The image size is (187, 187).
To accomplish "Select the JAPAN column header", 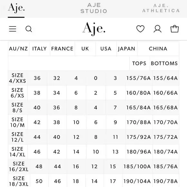I will click(x=127, y=49).
